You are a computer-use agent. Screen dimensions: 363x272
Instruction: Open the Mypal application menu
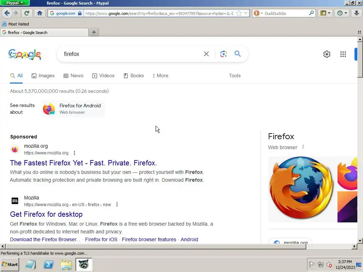pos(15,3)
